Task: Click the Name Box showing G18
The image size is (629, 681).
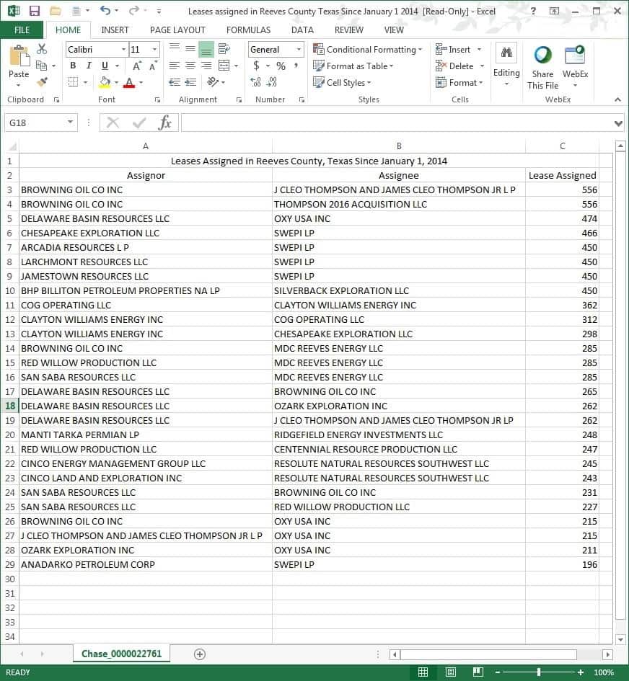Action: [x=41, y=123]
